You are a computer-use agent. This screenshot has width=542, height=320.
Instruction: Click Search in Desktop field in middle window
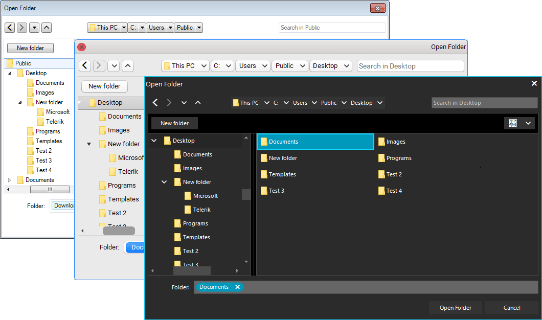tap(410, 66)
